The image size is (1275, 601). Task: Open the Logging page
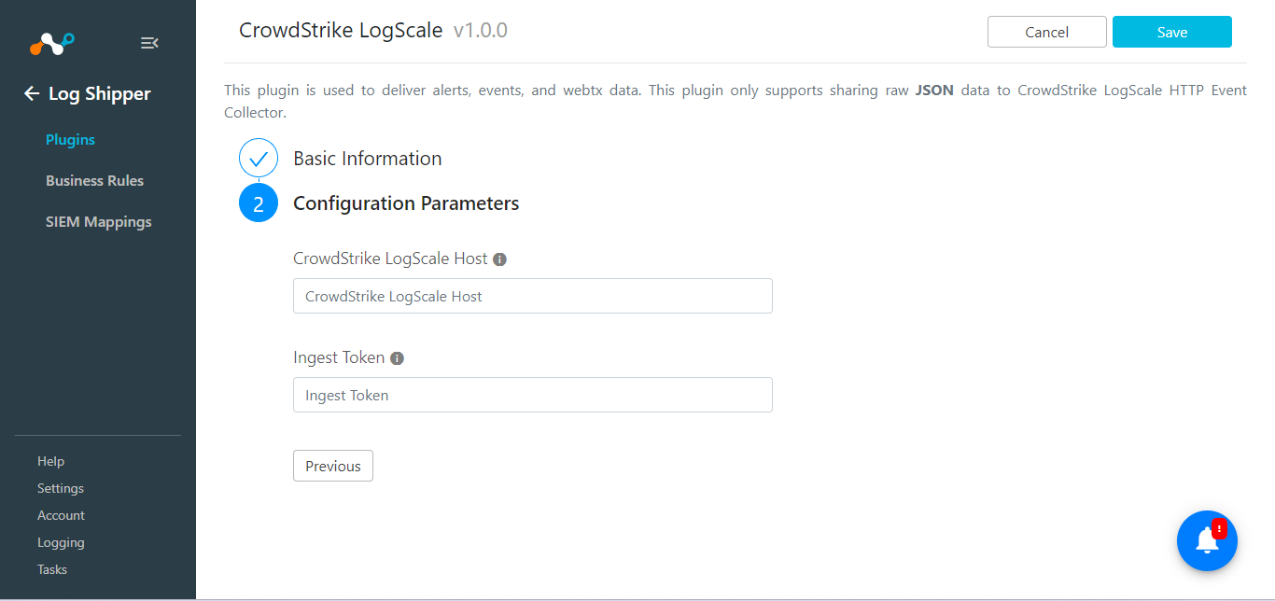tap(61, 542)
